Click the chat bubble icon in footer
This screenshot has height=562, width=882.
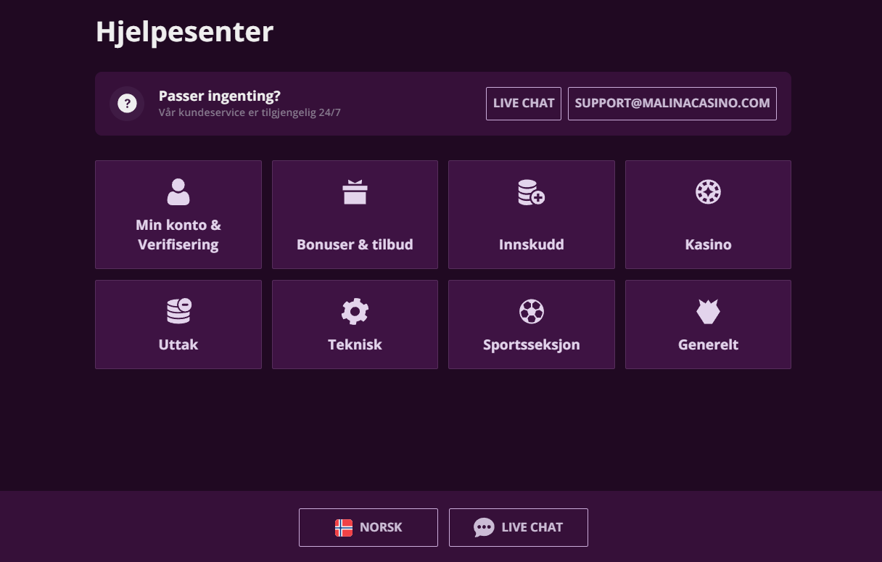pyautogui.click(x=484, y=528)
